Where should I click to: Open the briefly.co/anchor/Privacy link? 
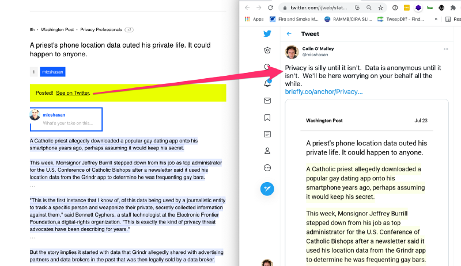pyautogui.click(x=324, y=91)
